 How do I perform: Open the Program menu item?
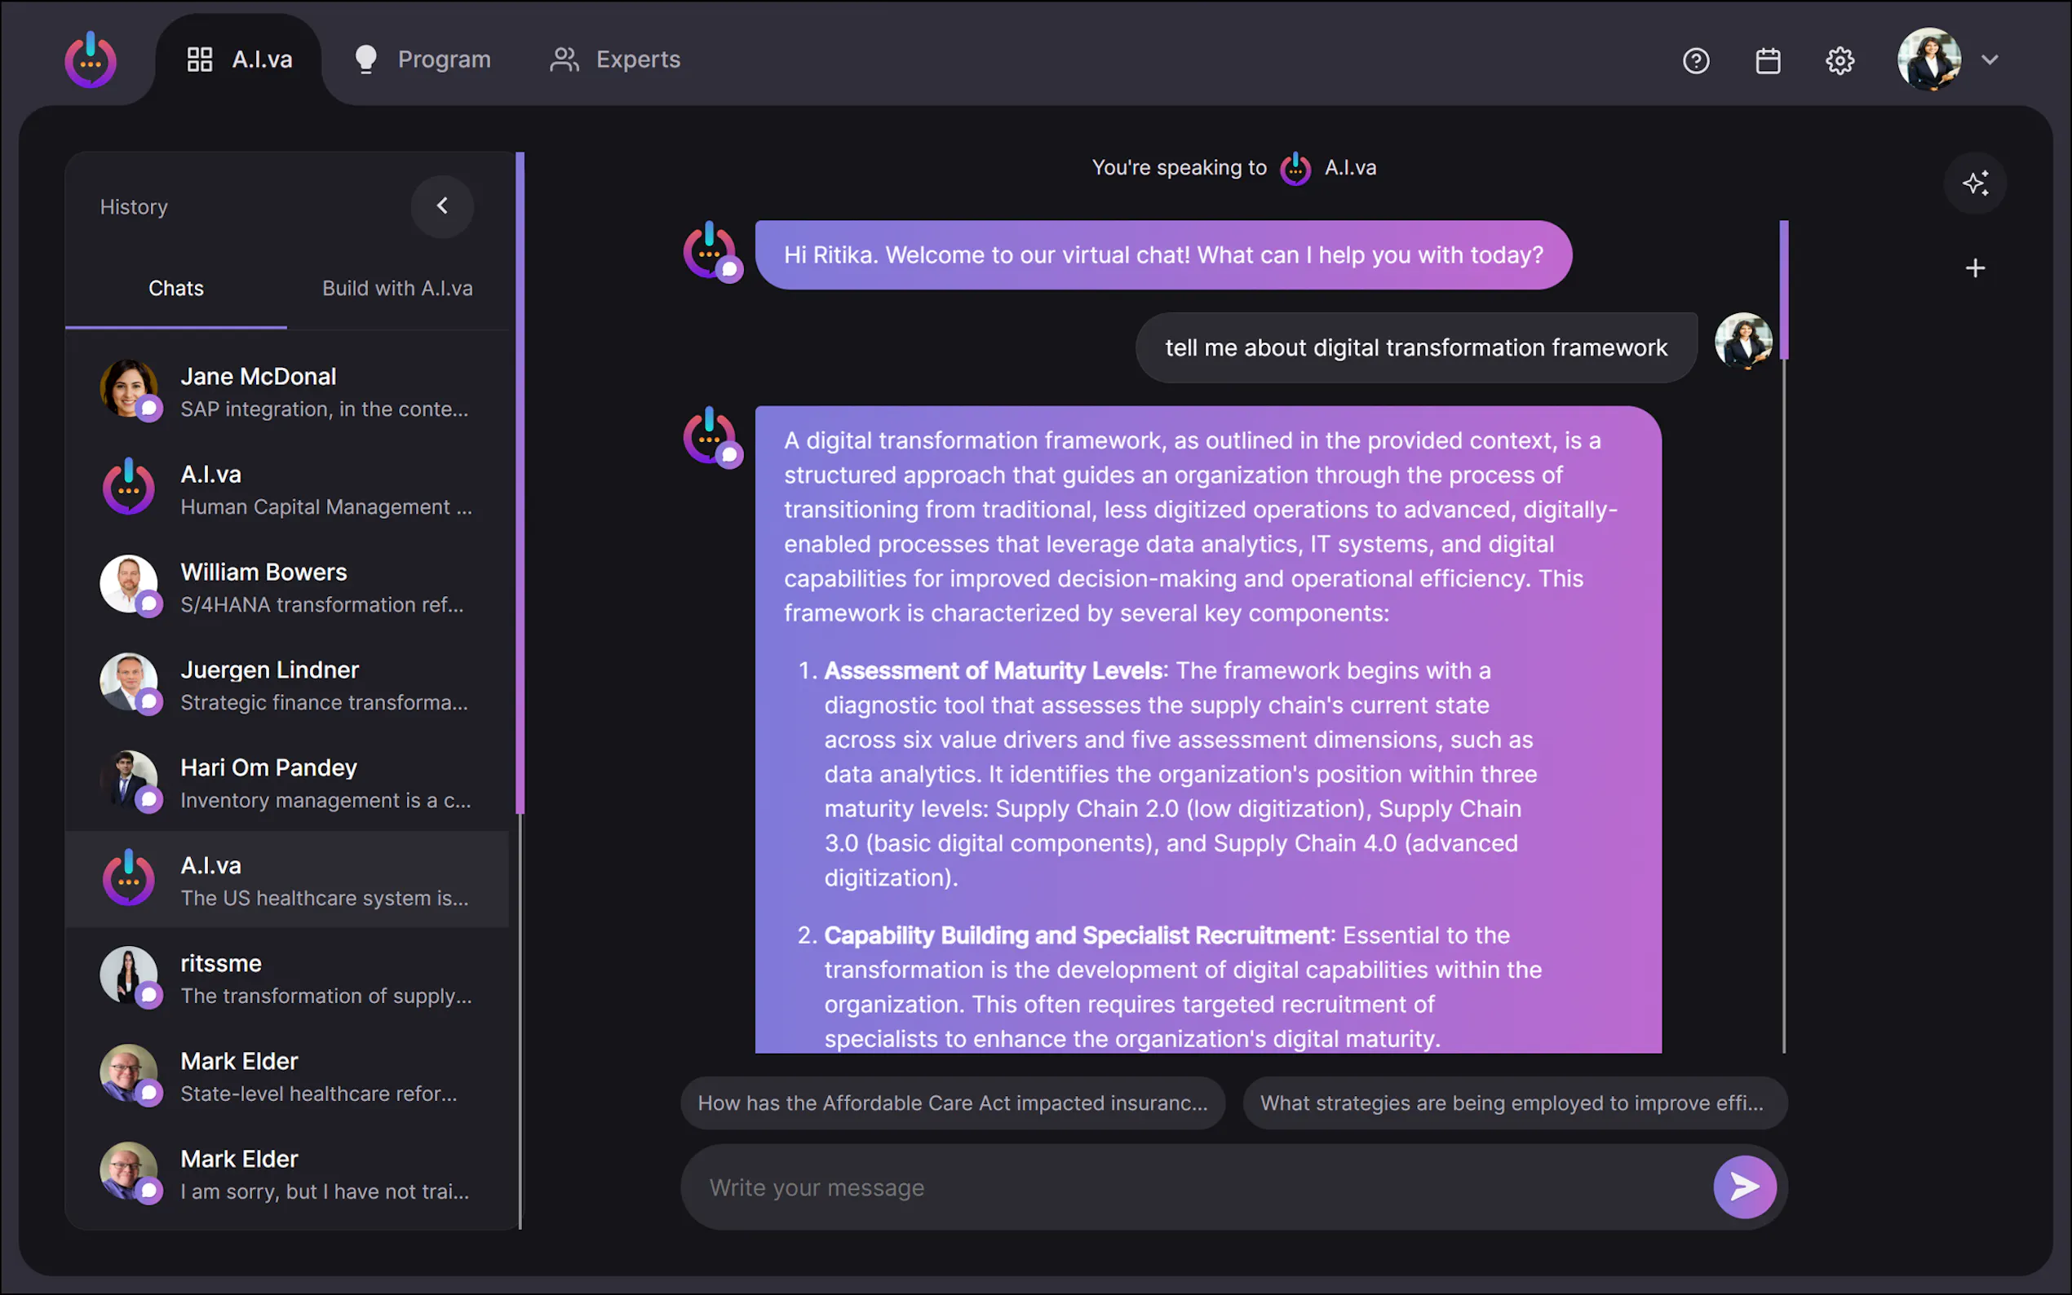[x=423, y=59]
